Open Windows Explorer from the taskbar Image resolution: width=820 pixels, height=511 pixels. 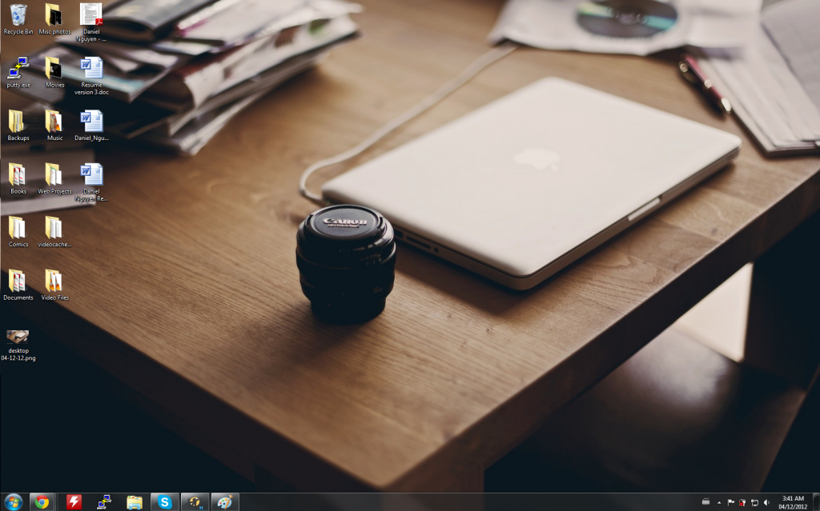(135, 502)
